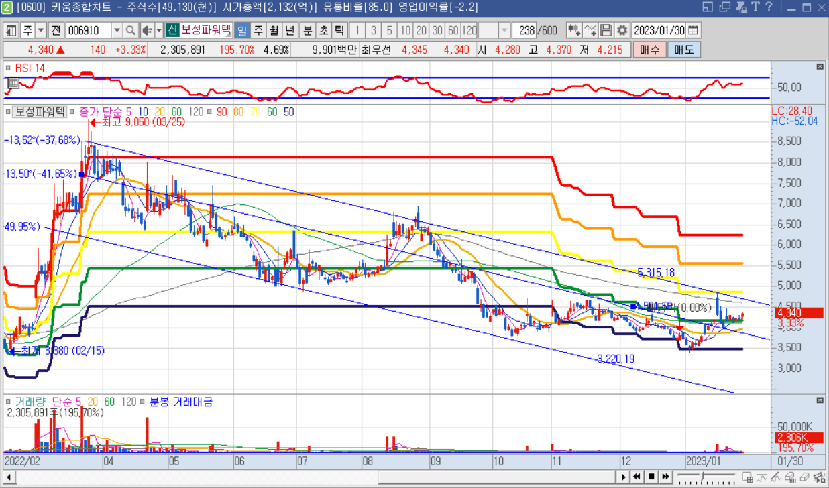829x488 pixels.
Task: Select the 분 minute period toggle
Action: coord(307,31)
